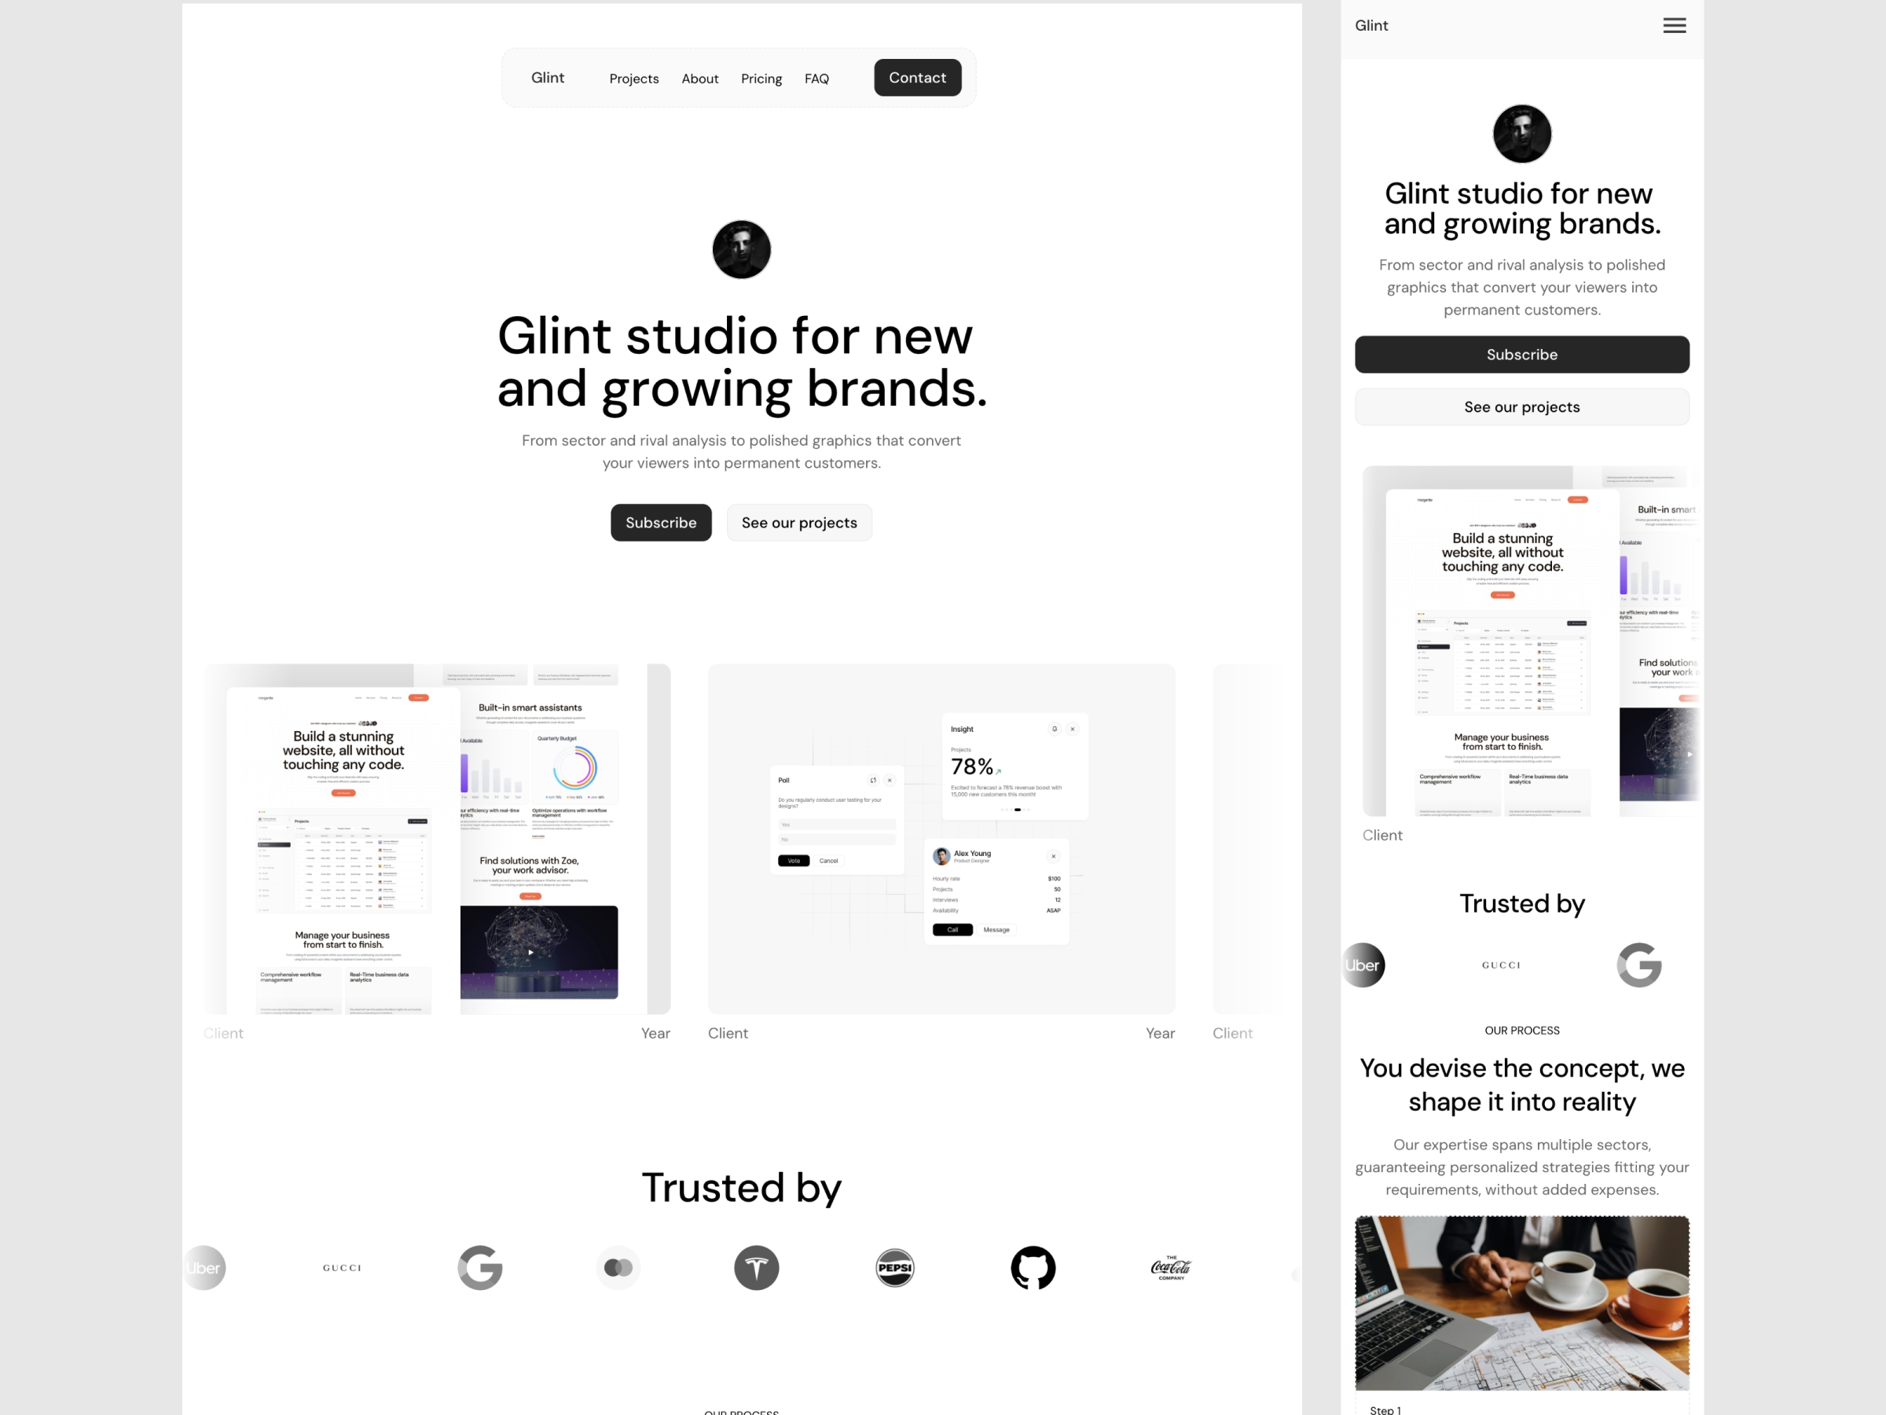The width and height of the screenshot is (1886, 1415).
Task: Click the Gucci brand logo icon
Action: coord(342,1266)
